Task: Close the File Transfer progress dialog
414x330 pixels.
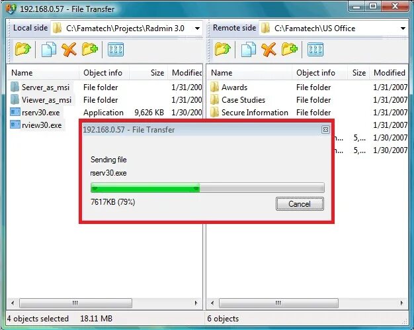Action: (x=325, y=130)
